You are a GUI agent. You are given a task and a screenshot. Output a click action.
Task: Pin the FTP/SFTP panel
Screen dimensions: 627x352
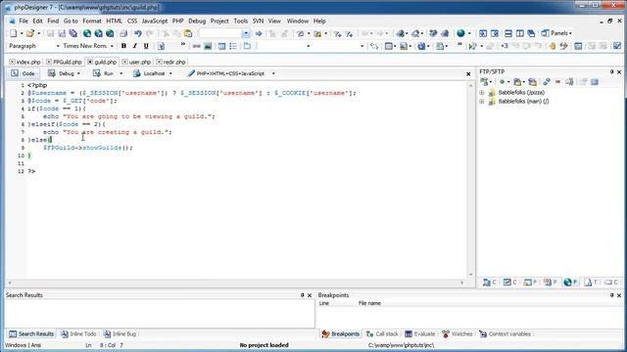(611, 71)
